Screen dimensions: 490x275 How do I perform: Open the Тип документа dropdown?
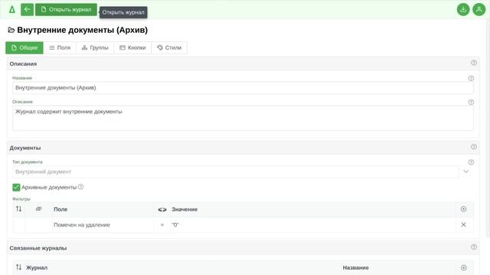(x=236, y=172)
